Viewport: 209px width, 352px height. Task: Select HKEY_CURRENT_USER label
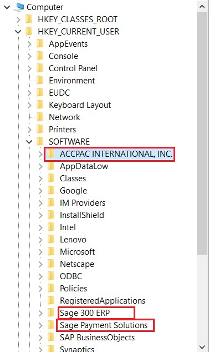tap(78, 32)
